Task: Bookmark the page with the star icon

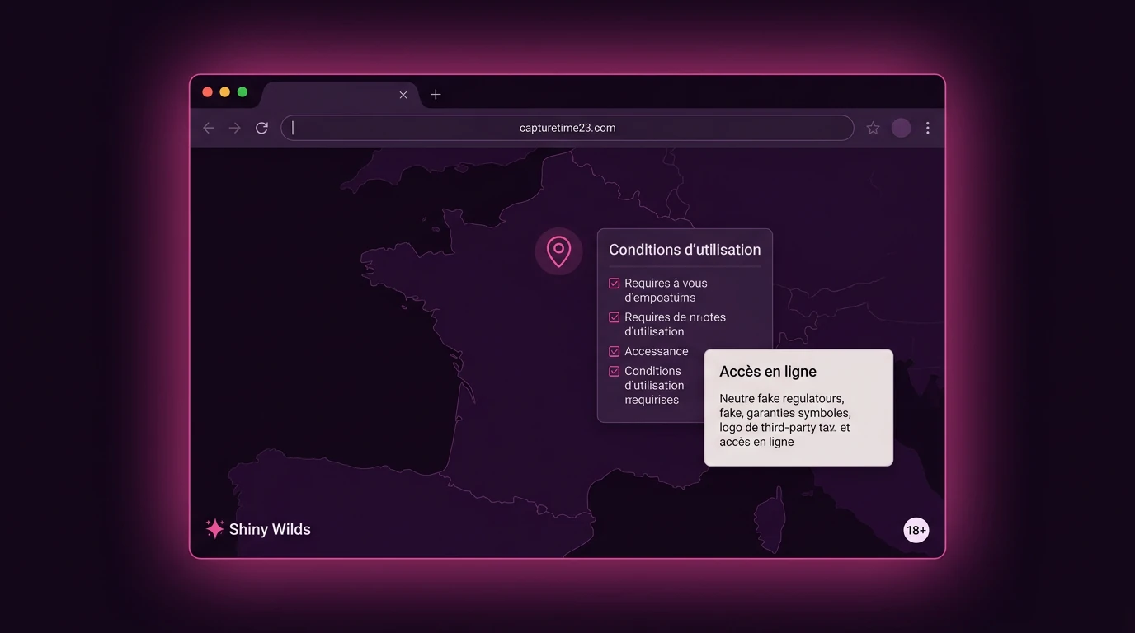Action: 873,128
